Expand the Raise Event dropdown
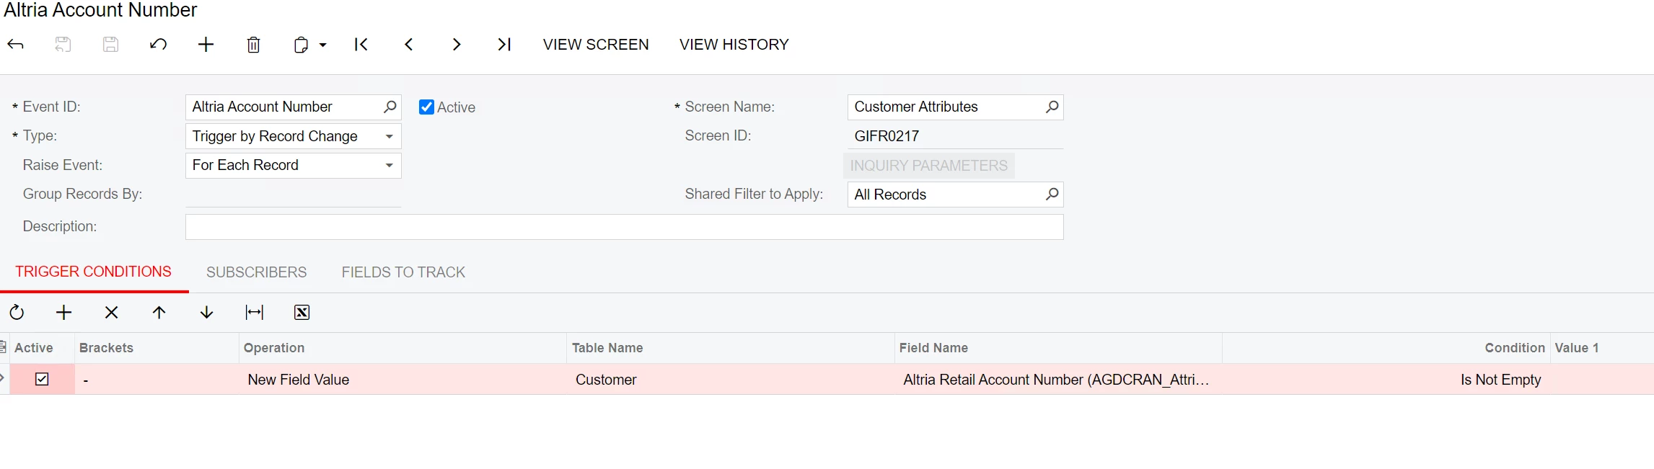 (x=389, y=166)
